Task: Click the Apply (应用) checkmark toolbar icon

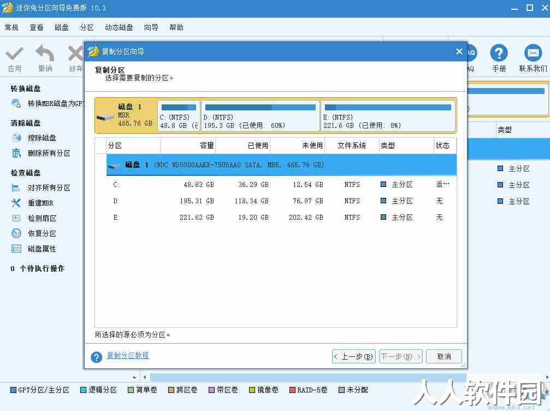Action: click(x=15, y=54)
